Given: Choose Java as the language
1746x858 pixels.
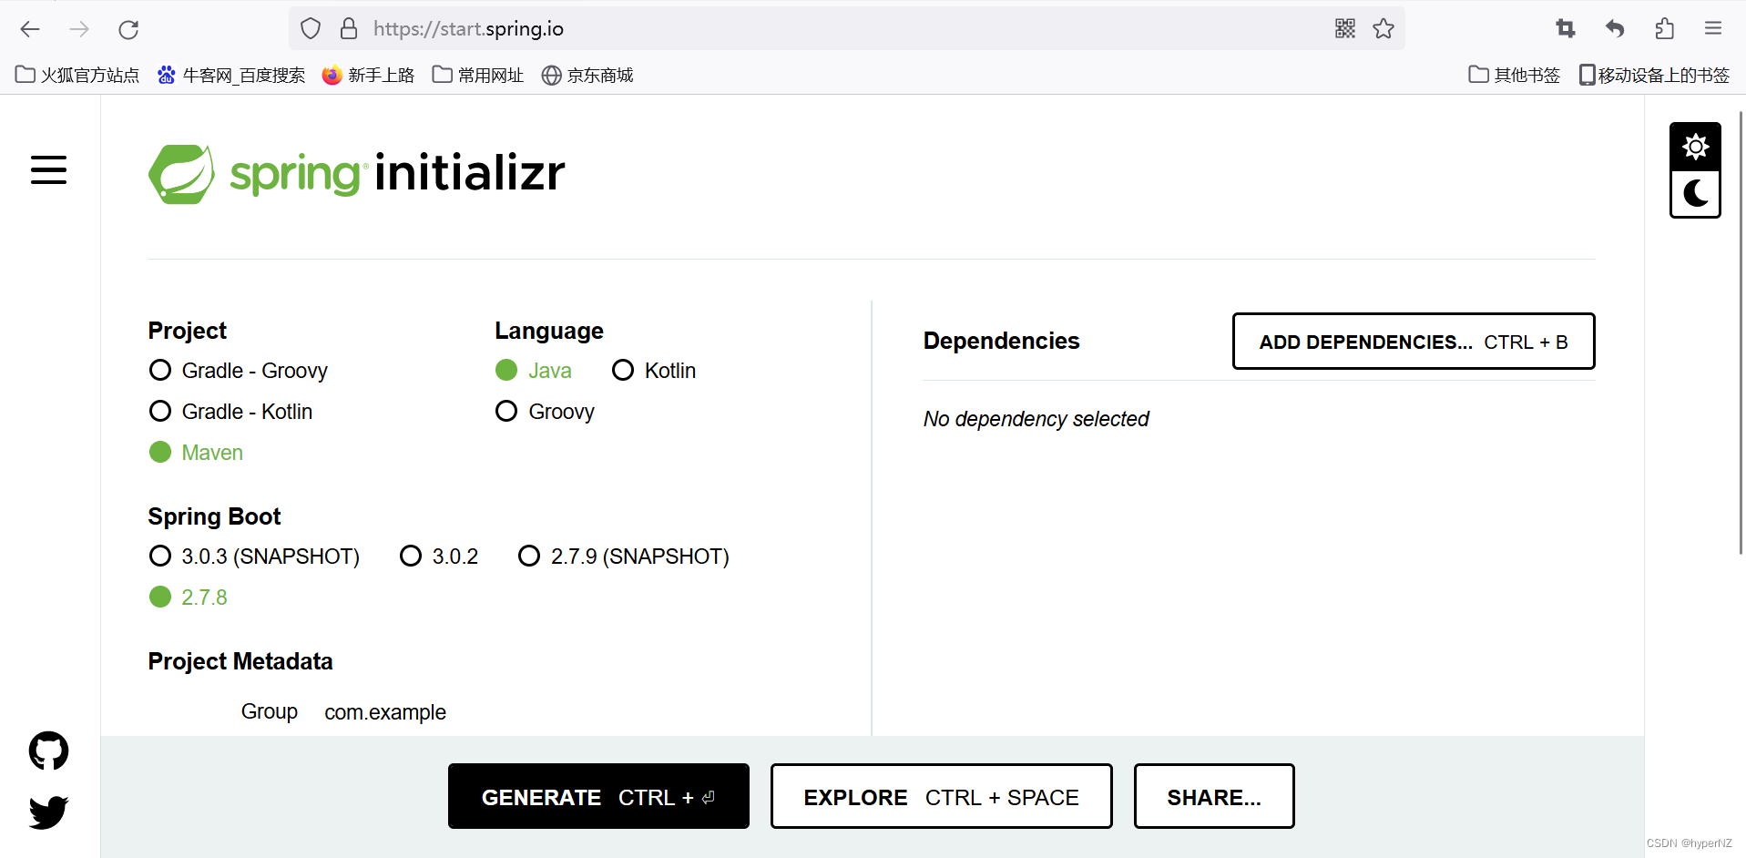Looking at the screenshot, I should tap(534, 371).
